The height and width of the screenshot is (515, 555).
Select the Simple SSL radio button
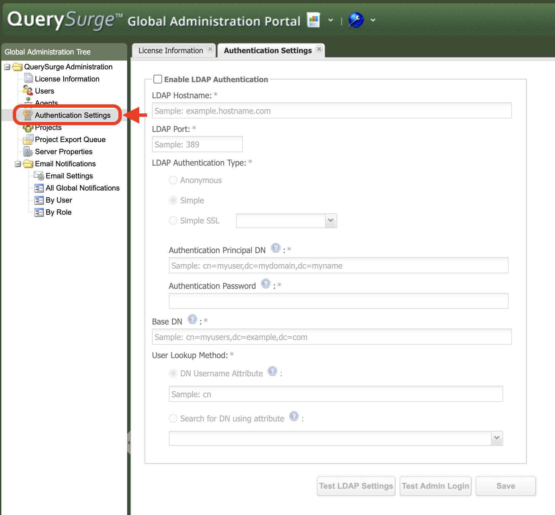173,221
